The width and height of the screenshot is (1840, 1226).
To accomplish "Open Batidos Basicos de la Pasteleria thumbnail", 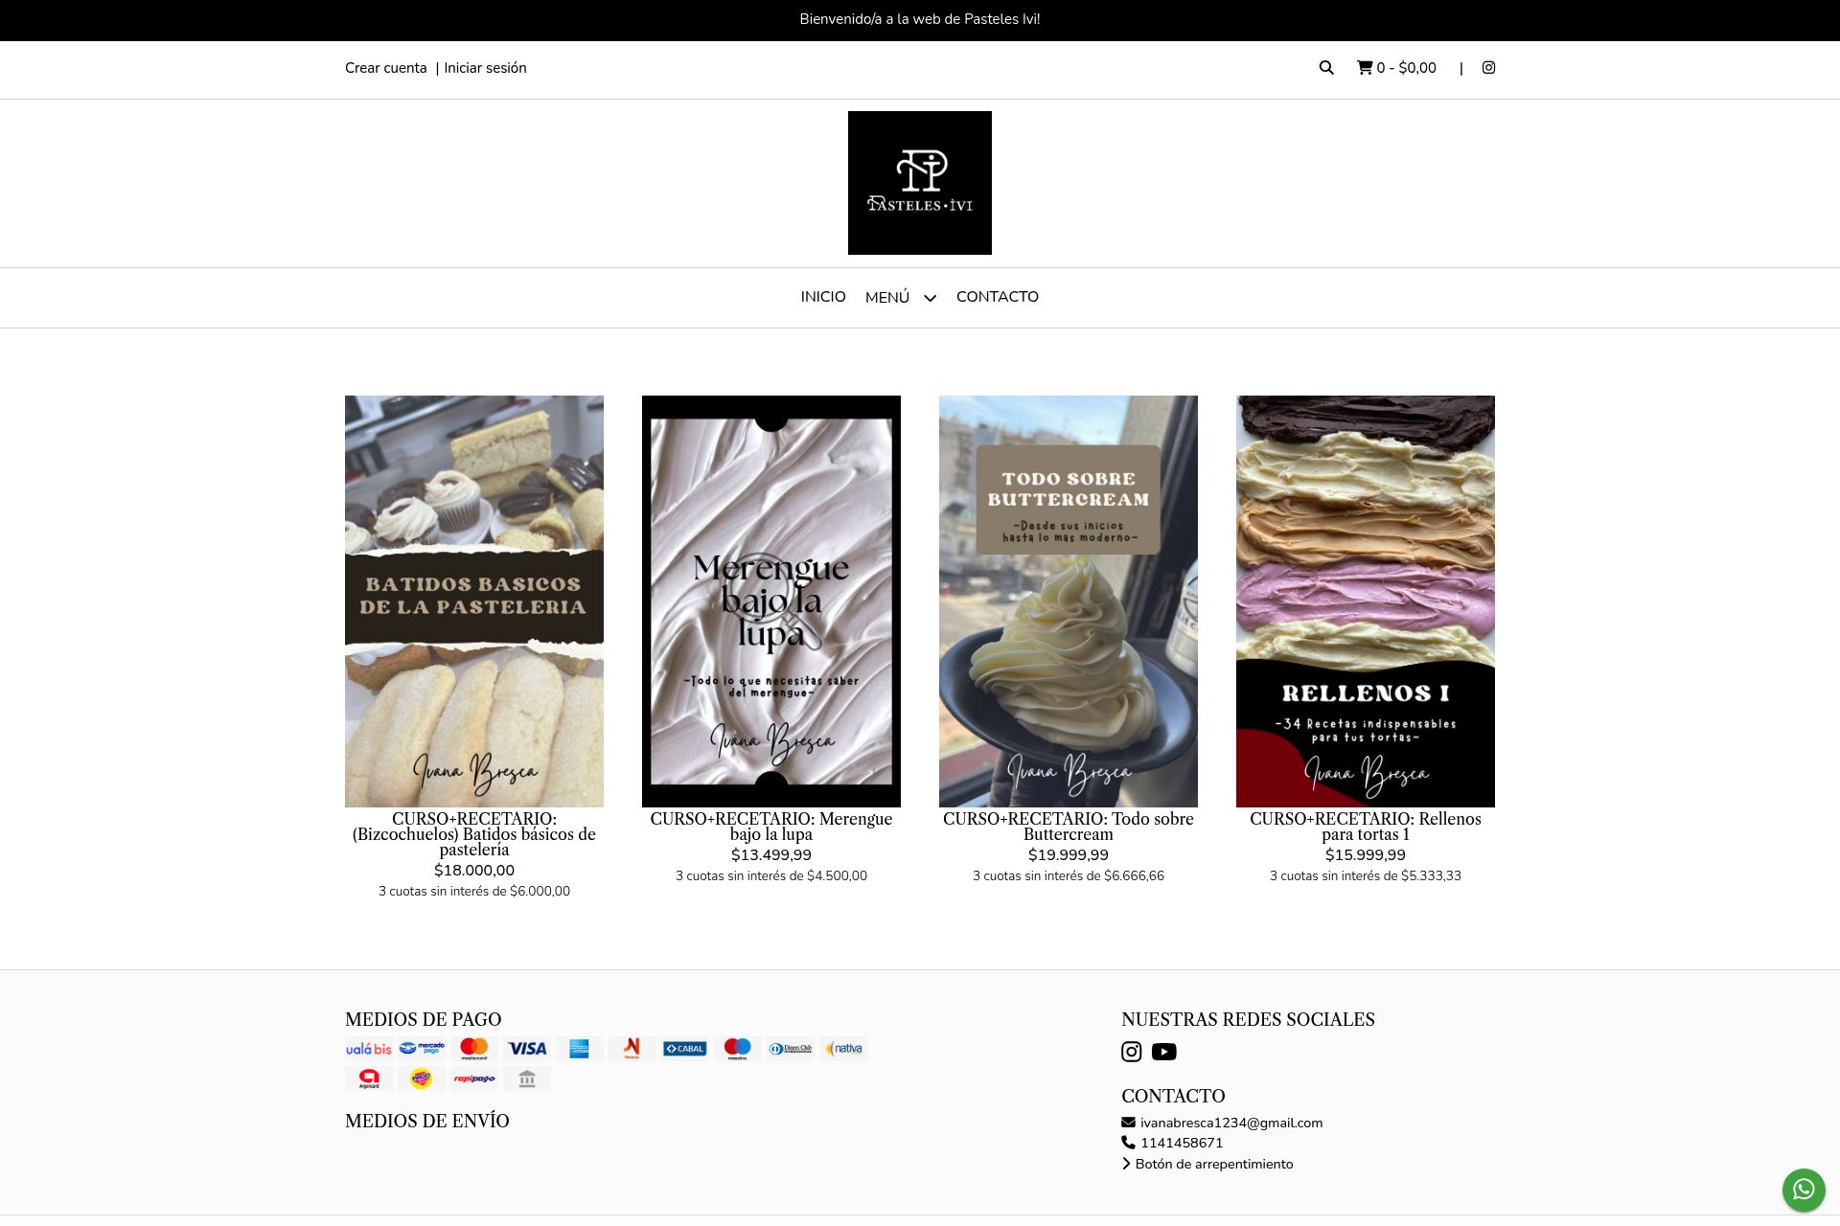I will pos(474,602).
